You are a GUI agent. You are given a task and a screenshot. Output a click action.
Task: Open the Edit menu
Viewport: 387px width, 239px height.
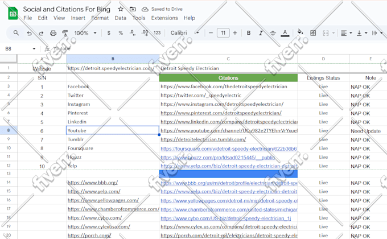pyautogui.click(x=43, y=18)
